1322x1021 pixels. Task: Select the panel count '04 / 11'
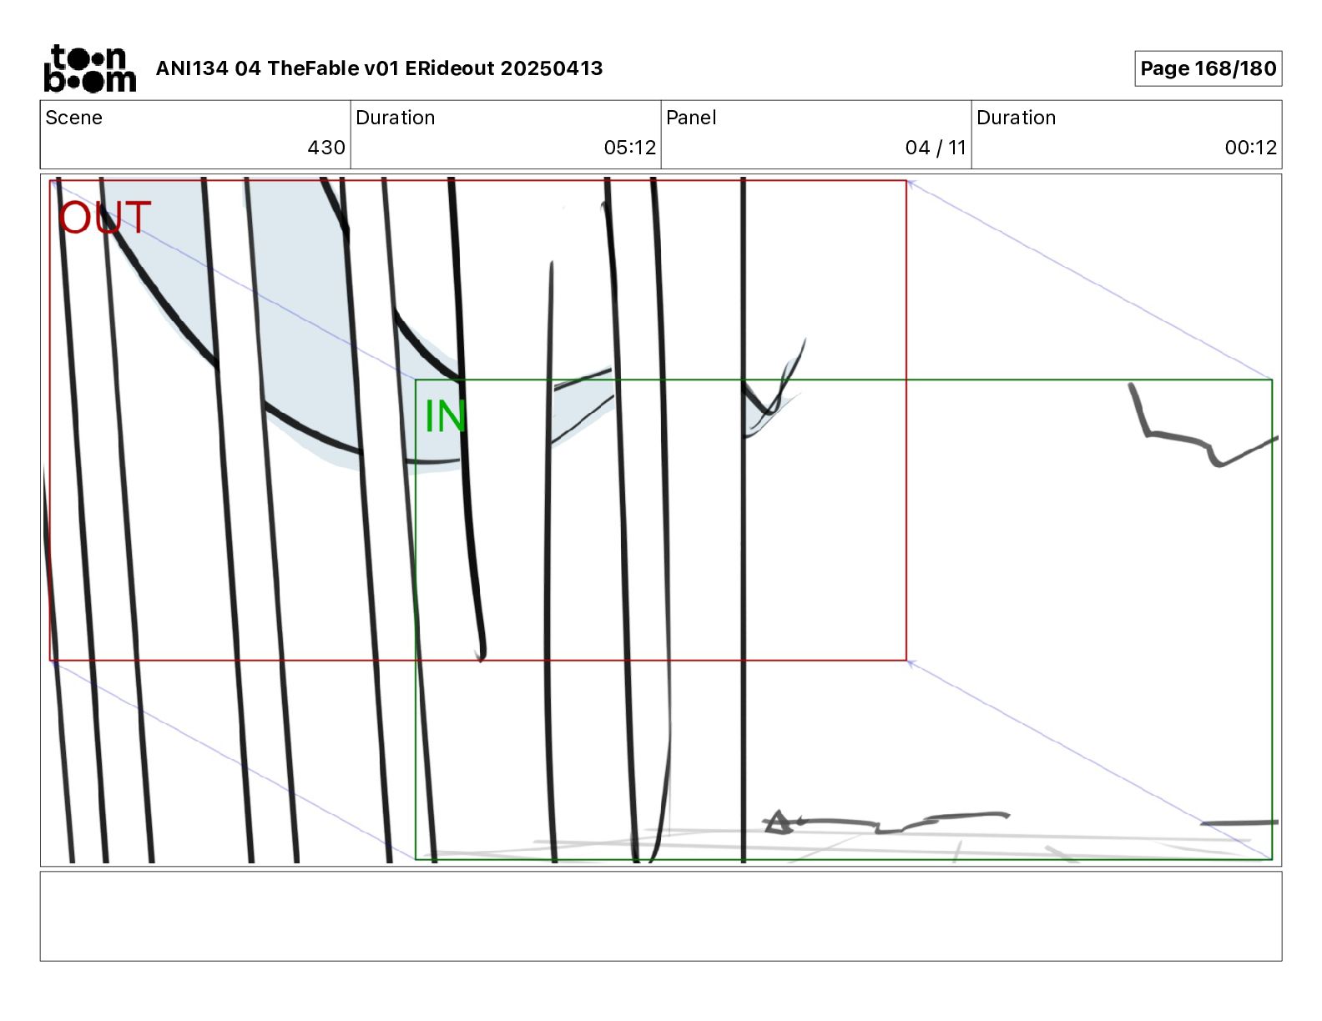click(936, 148)
